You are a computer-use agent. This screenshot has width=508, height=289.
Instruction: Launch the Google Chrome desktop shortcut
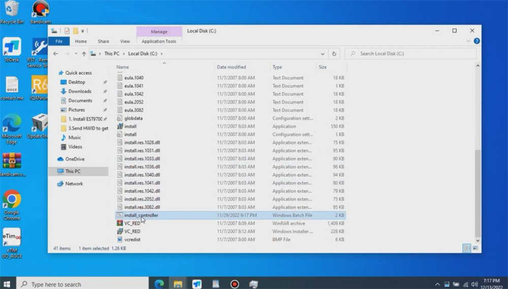coord(12,205)
